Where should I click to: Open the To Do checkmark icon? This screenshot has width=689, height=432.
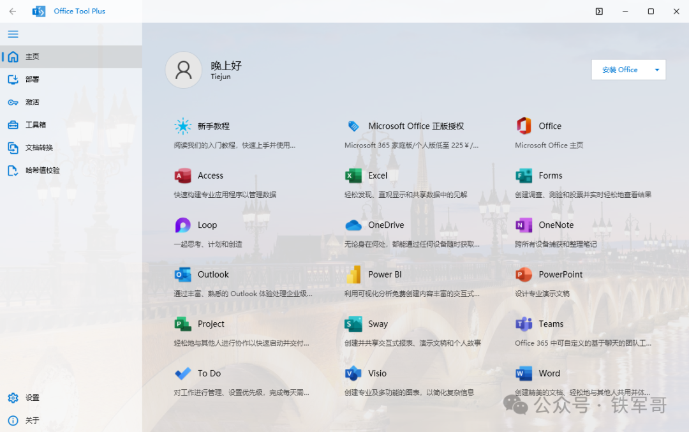click(x=182, y=373)
